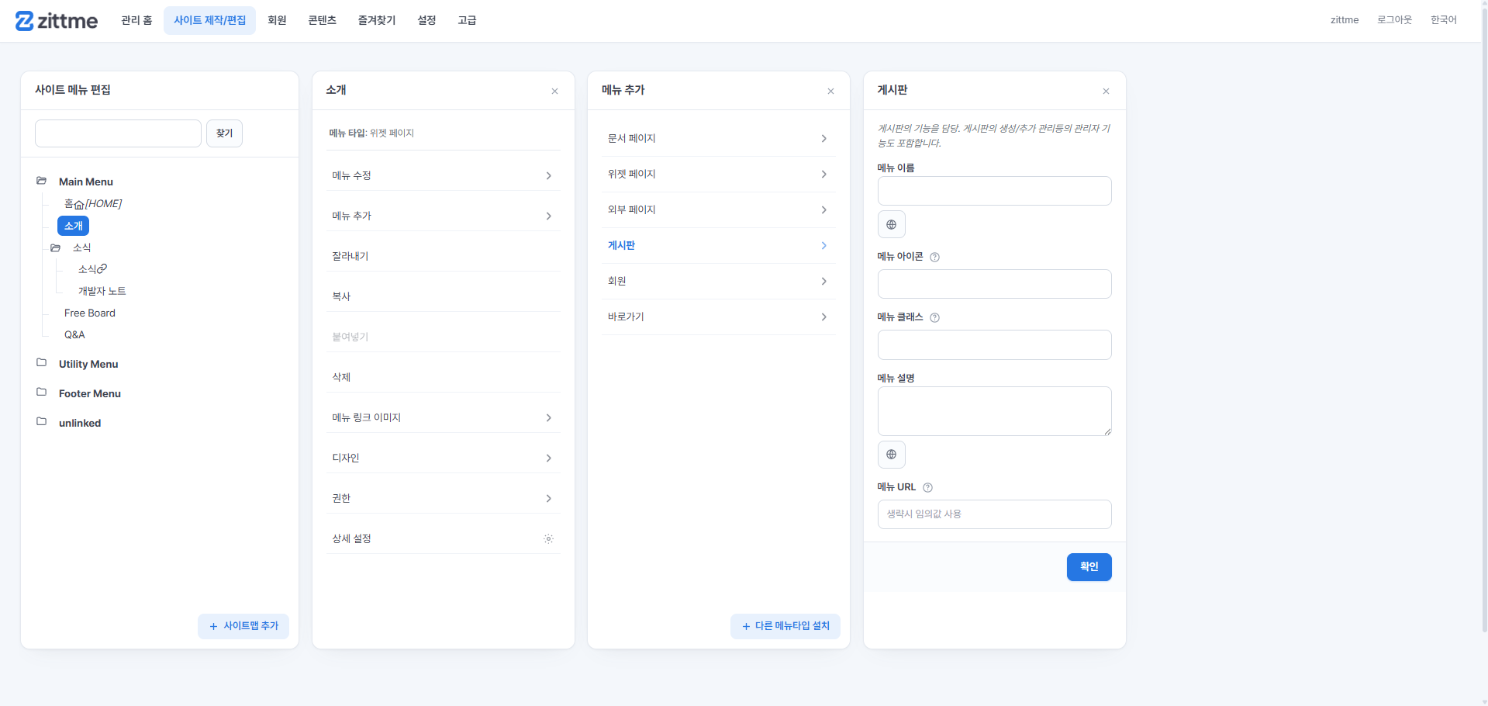
Task: Confirm with the 확인 button
Action: coord(1089,567)
